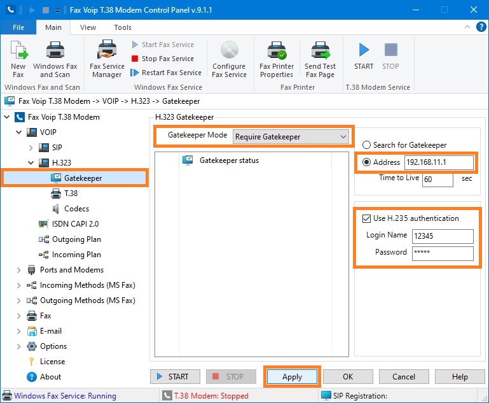Click the gatekeeper Address input field

coord(439,162)
